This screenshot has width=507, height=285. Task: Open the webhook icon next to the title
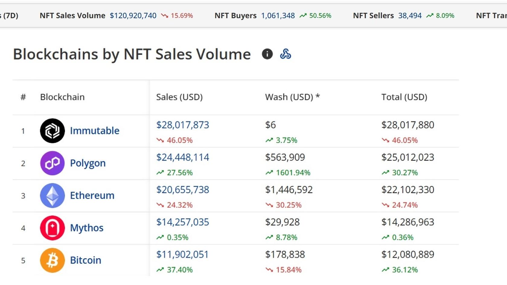(x=285, y=54)
